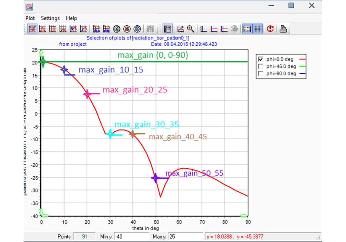Image resolution: width=346 pixels, height=242 pixels.
Task: Enable the blue vertical cursor line icon
Action: coord(204,29)
